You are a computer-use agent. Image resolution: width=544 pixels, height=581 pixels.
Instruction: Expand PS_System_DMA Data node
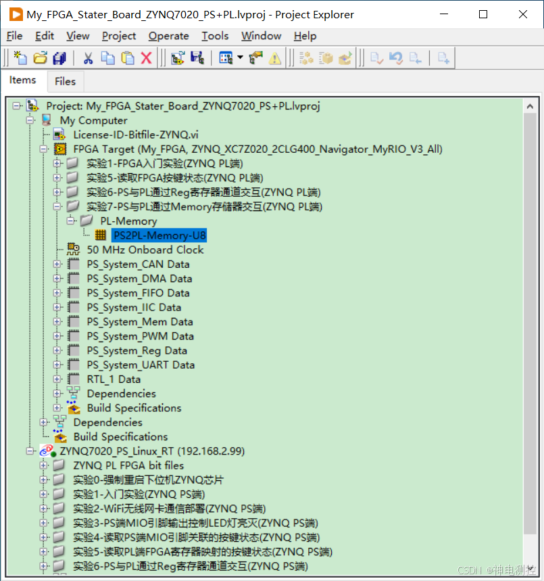[x=57, y=278]
